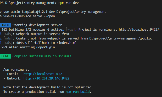
Task: Click the blue INFO badge
Action: [5, 25]
